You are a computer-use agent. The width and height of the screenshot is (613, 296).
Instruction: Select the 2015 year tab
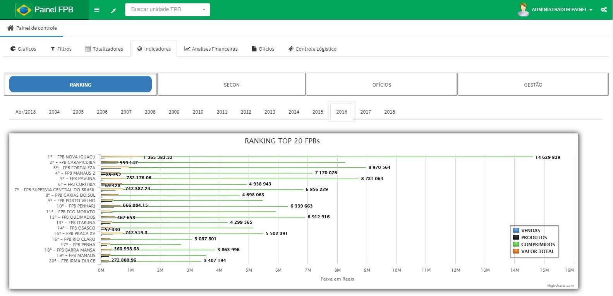click(x=318, y=112)
